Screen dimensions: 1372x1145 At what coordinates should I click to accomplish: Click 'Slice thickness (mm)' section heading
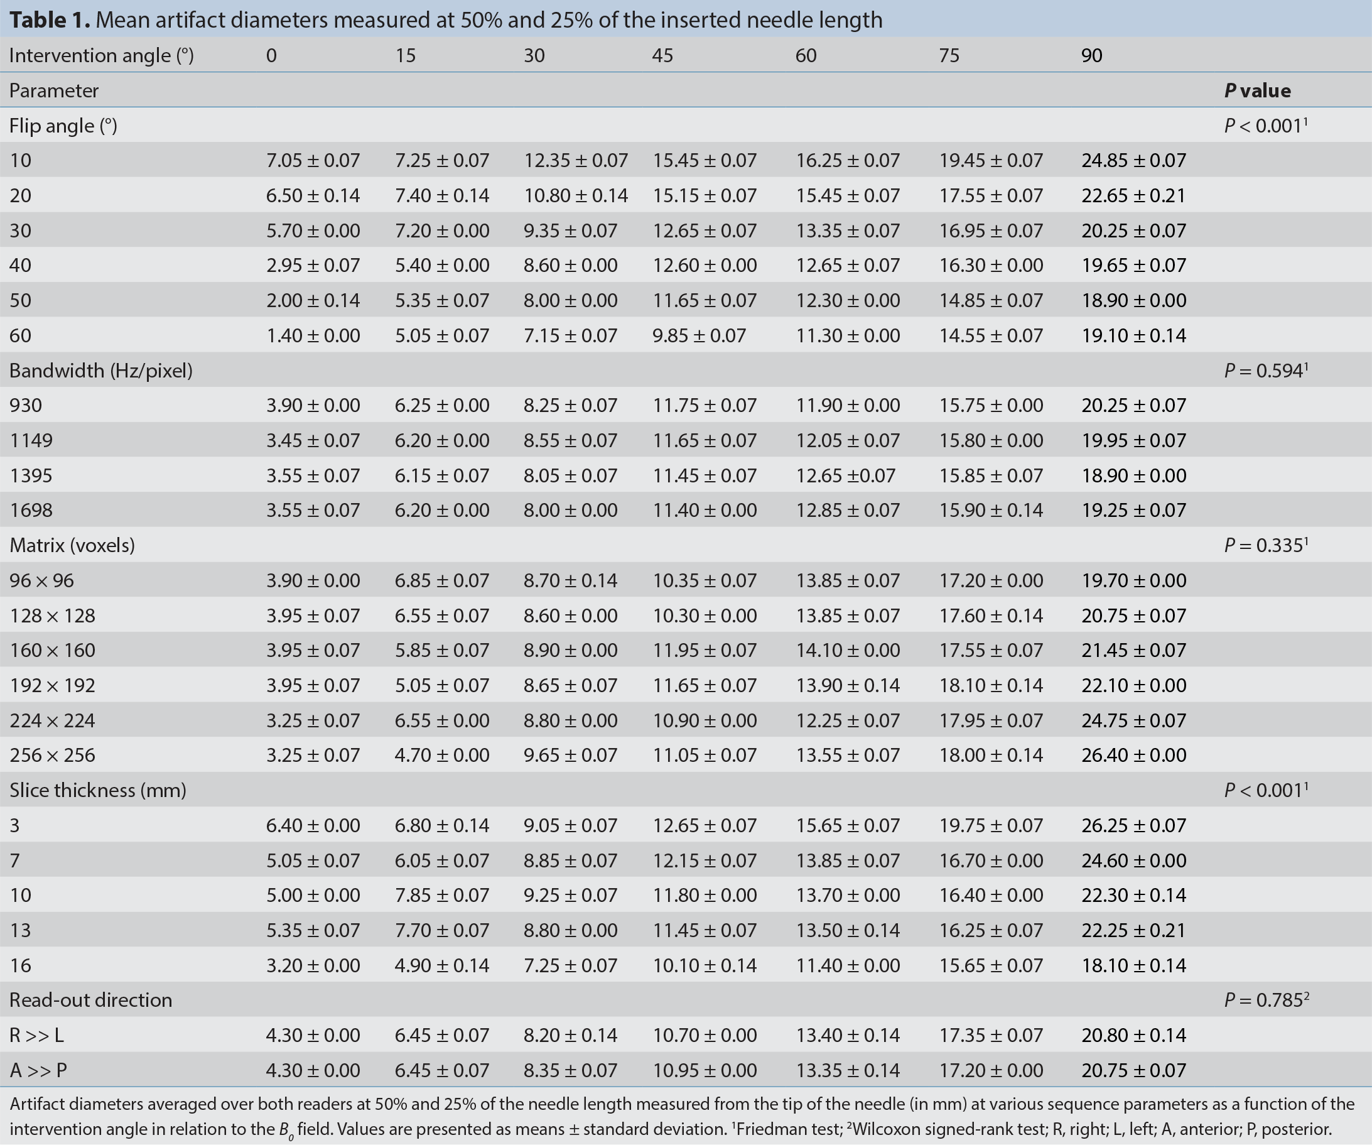[98, 791]
